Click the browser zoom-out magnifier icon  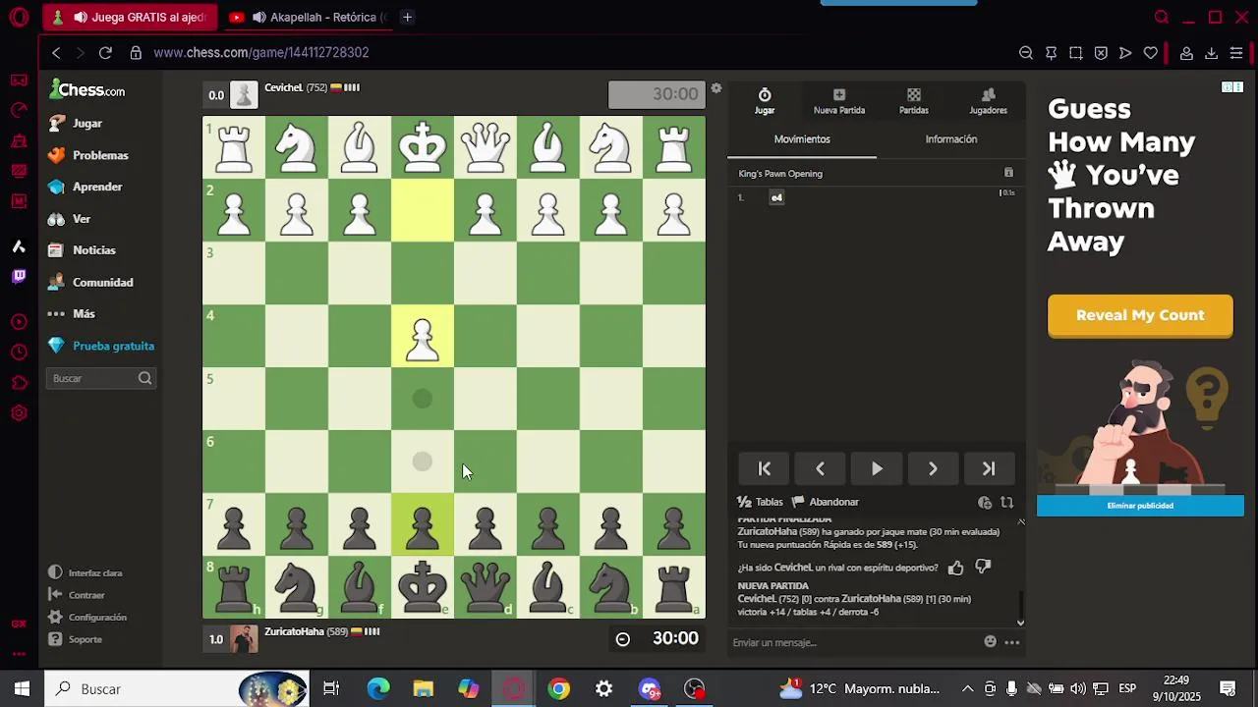pyautogui.click(x=1026, y=52)
